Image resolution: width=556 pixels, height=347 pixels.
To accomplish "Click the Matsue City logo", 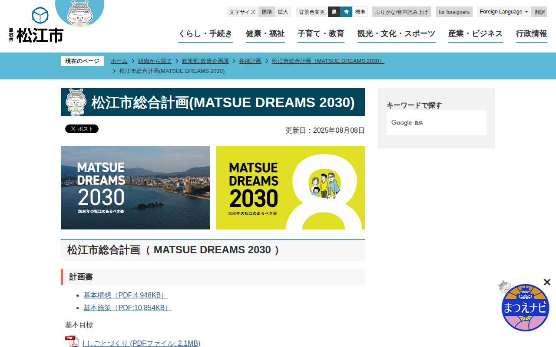I will 36,25.
